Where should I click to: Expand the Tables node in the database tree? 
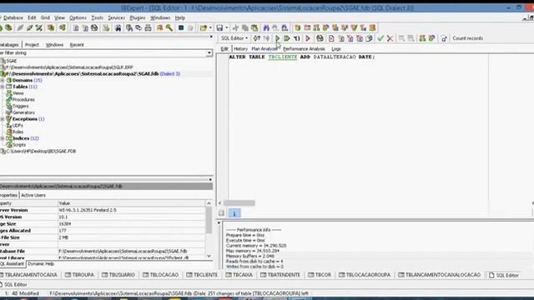(x=3, y=87)
